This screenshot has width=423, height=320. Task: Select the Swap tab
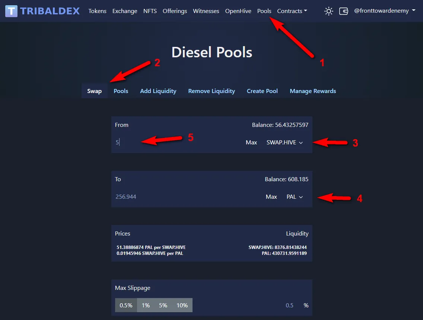click(x=95, y=91)
